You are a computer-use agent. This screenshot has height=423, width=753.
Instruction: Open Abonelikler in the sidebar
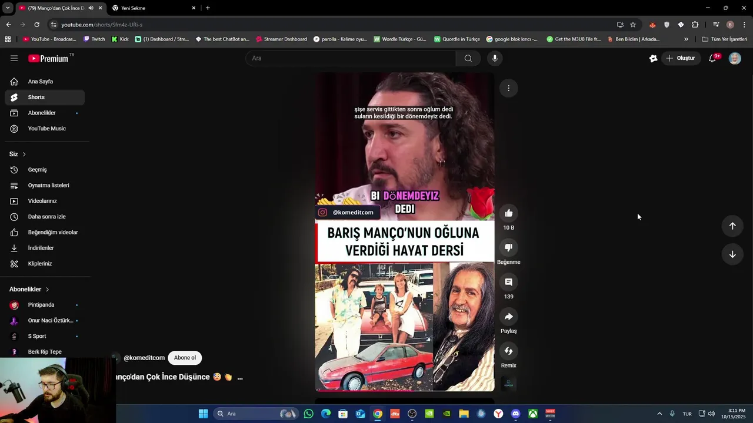(45, 113)
